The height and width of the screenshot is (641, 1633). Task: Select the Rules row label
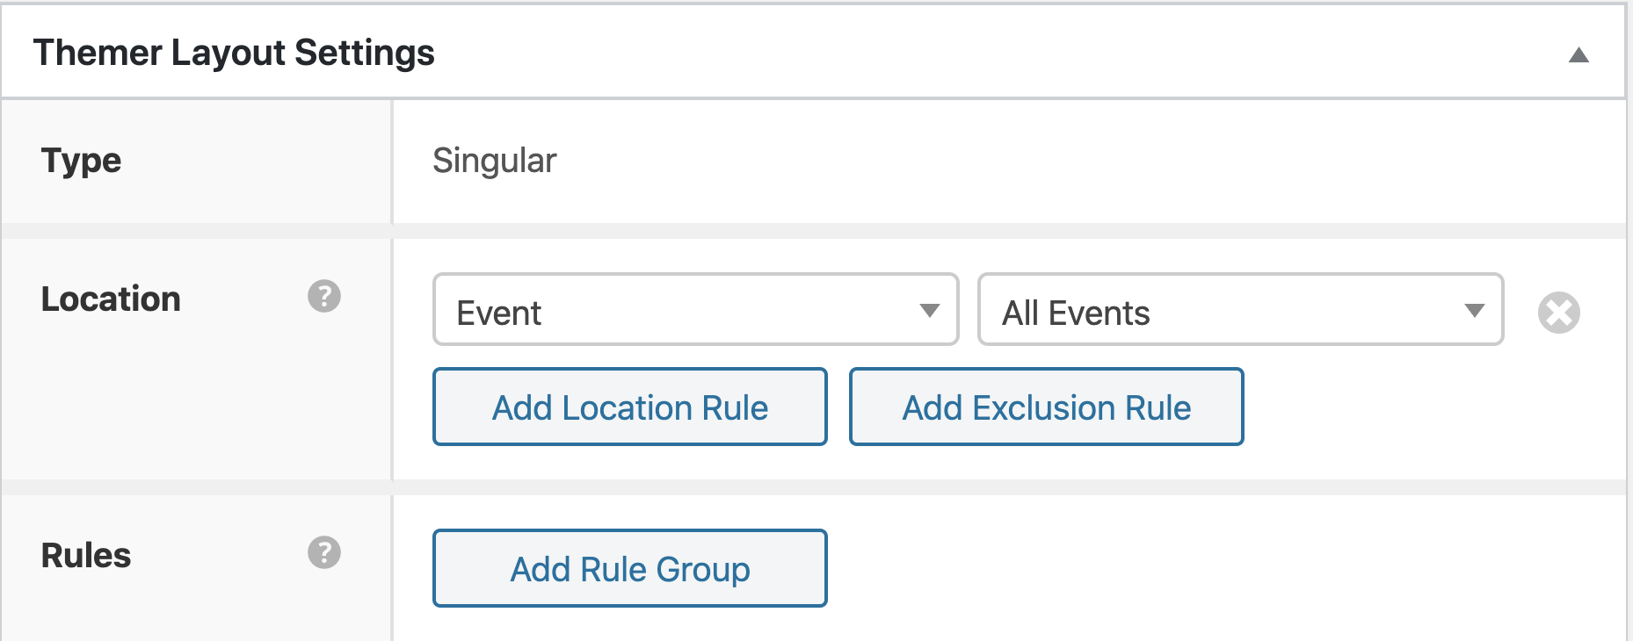pyautogui.click(x=86, y=556)
